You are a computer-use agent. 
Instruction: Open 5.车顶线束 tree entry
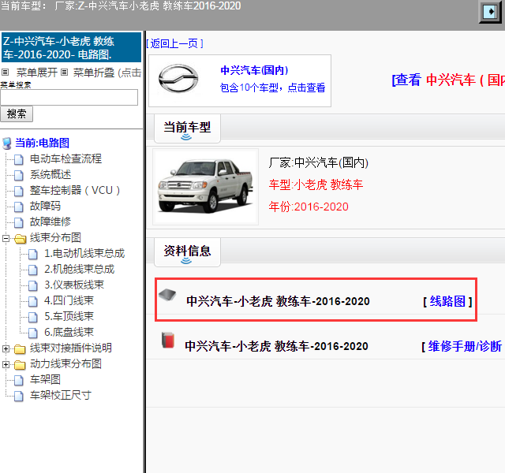[x=69, y=317]
